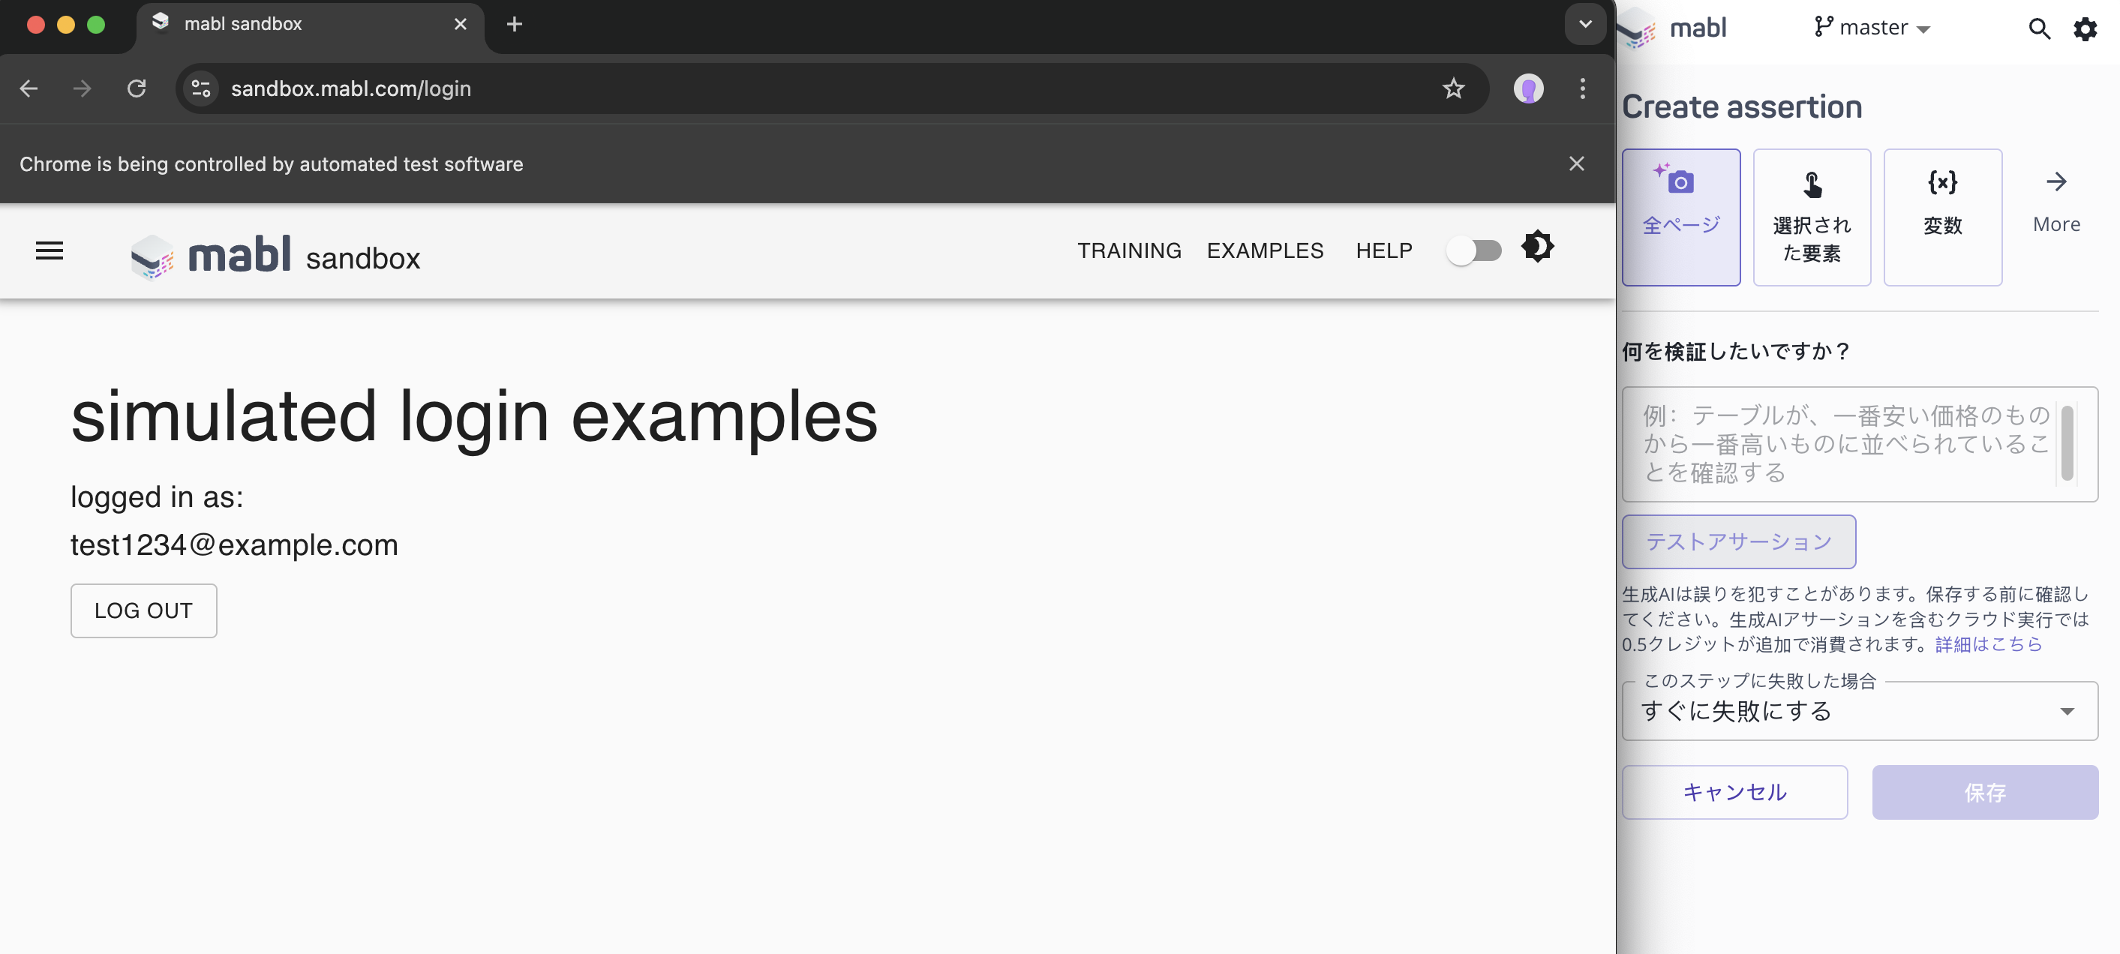Toggle the dark mode switch
Viewport: 2120px width, 954px height.
[x=1474, y=250]
